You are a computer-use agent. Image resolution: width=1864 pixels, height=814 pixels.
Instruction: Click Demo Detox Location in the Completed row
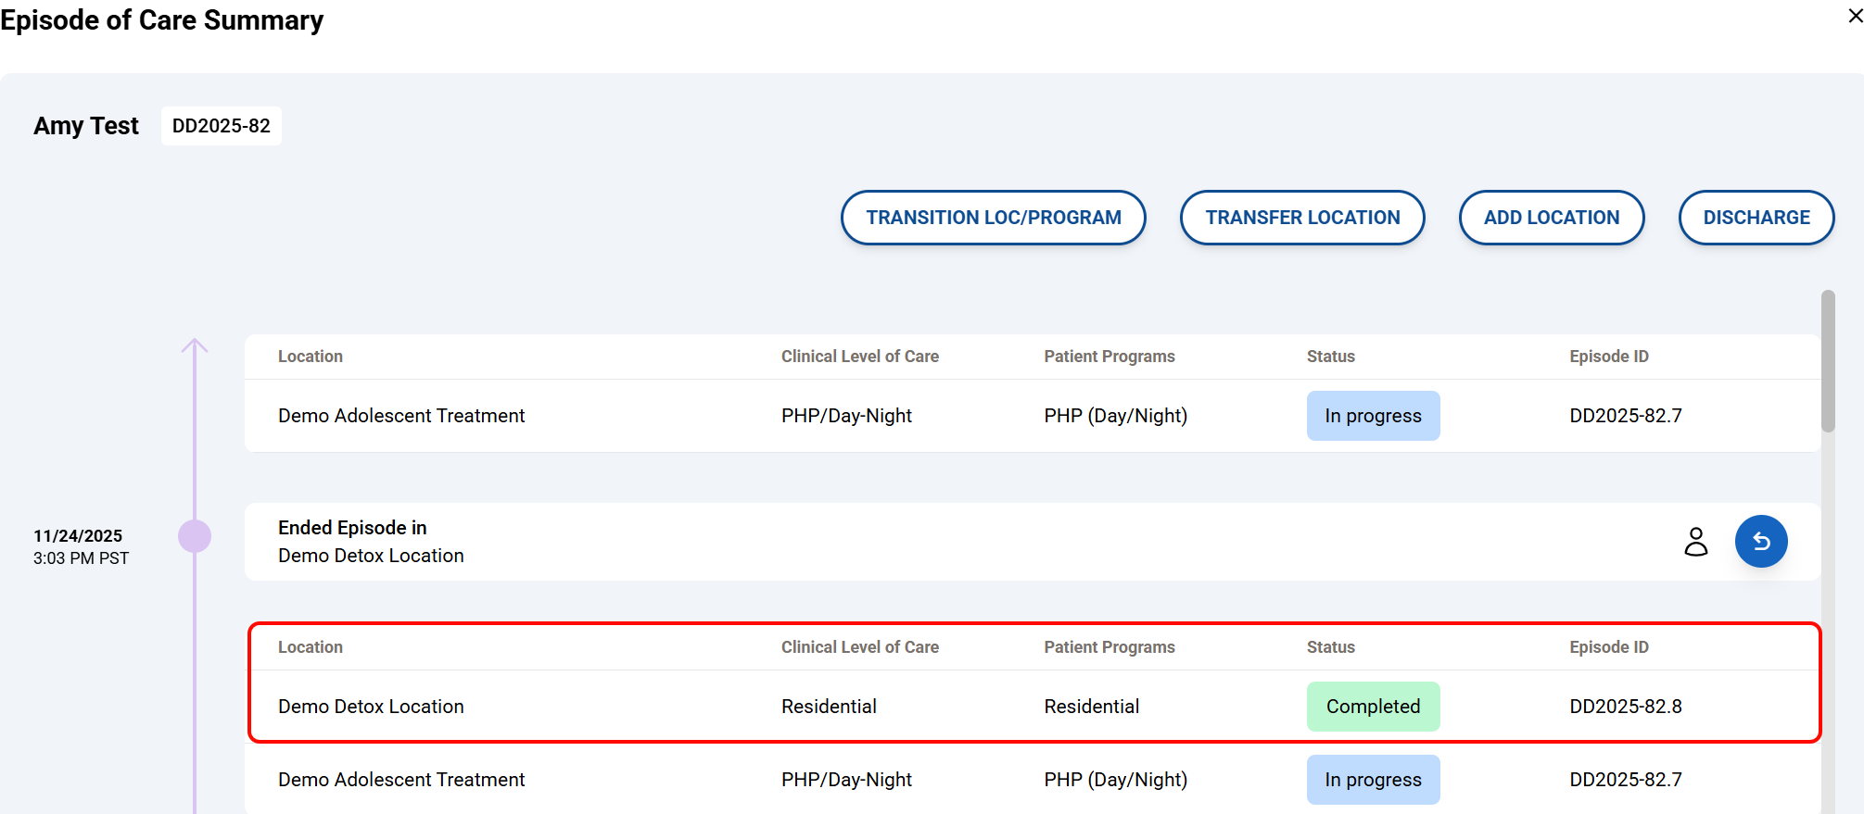click(371, 707)
